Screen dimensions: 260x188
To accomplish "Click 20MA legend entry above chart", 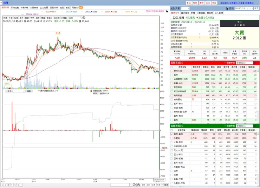I will coord(91,12).
